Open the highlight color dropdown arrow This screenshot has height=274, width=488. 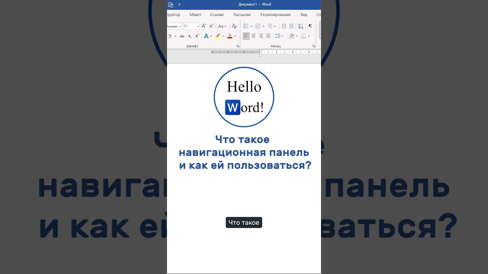point(223,36)
